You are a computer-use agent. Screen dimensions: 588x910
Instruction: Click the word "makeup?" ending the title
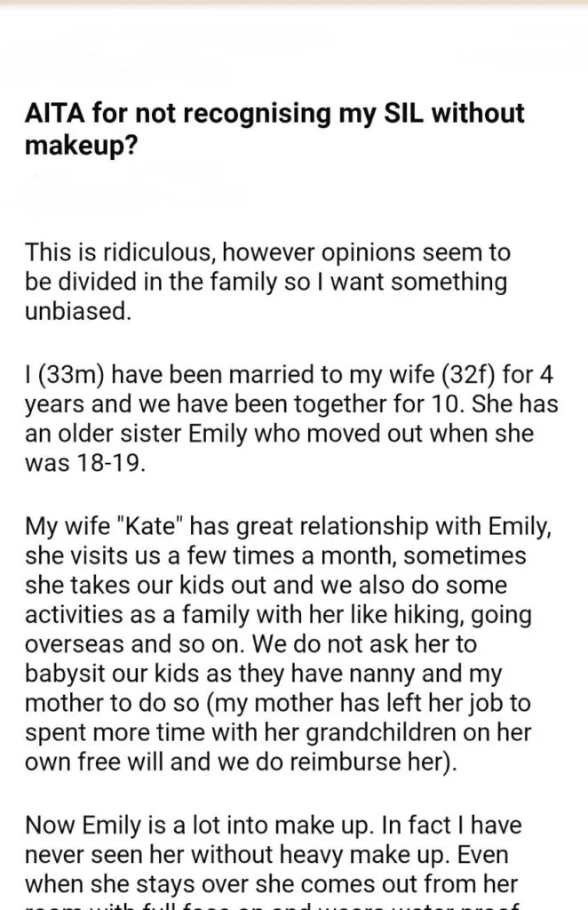tap(82, 145)
